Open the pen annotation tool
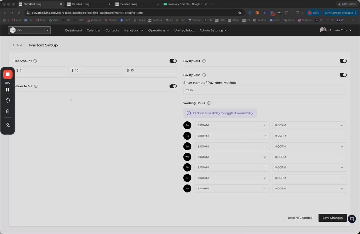360x234 pixels. click(x=7, y=125)
